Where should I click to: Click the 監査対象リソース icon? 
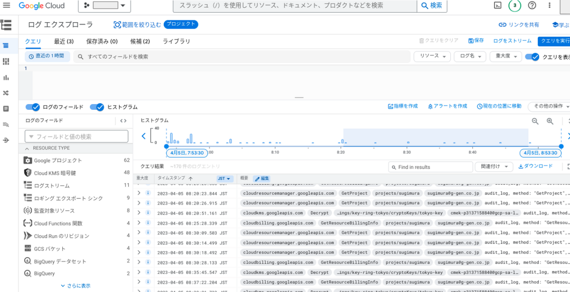tap(28, 211)
